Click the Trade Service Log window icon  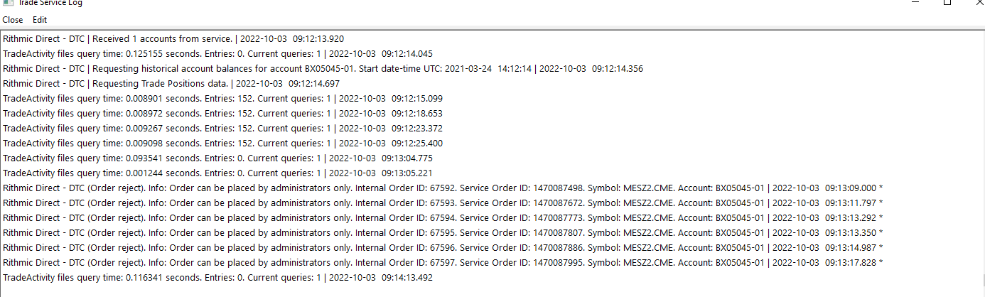tap(9, 3)
